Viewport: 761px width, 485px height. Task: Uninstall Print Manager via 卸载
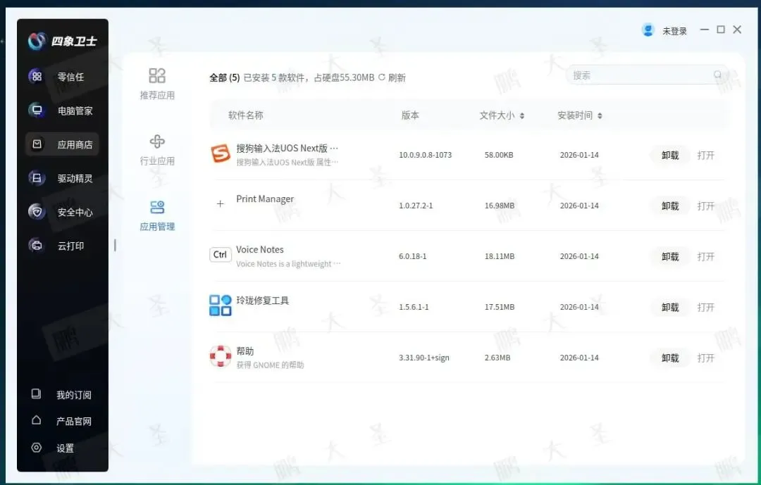coord(670,206)
